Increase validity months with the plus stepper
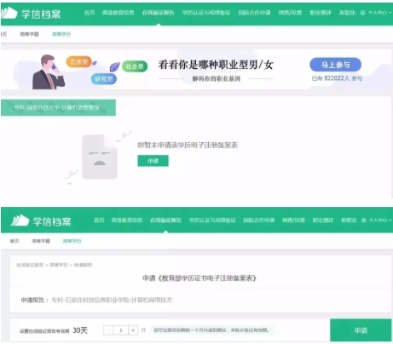Screen dimensions: 393x344 click(133, 330)
